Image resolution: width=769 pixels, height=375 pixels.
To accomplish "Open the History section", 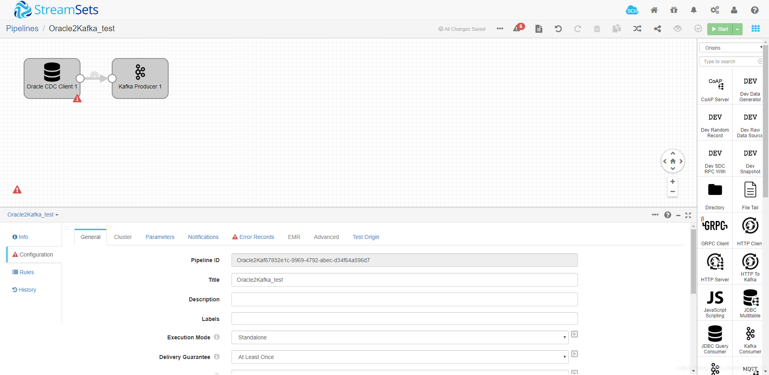I will (x=24, y=290).
